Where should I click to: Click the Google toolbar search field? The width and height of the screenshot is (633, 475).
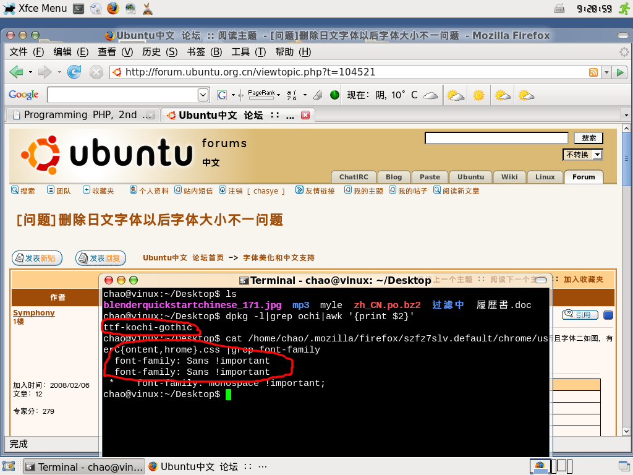click(123, 95)
